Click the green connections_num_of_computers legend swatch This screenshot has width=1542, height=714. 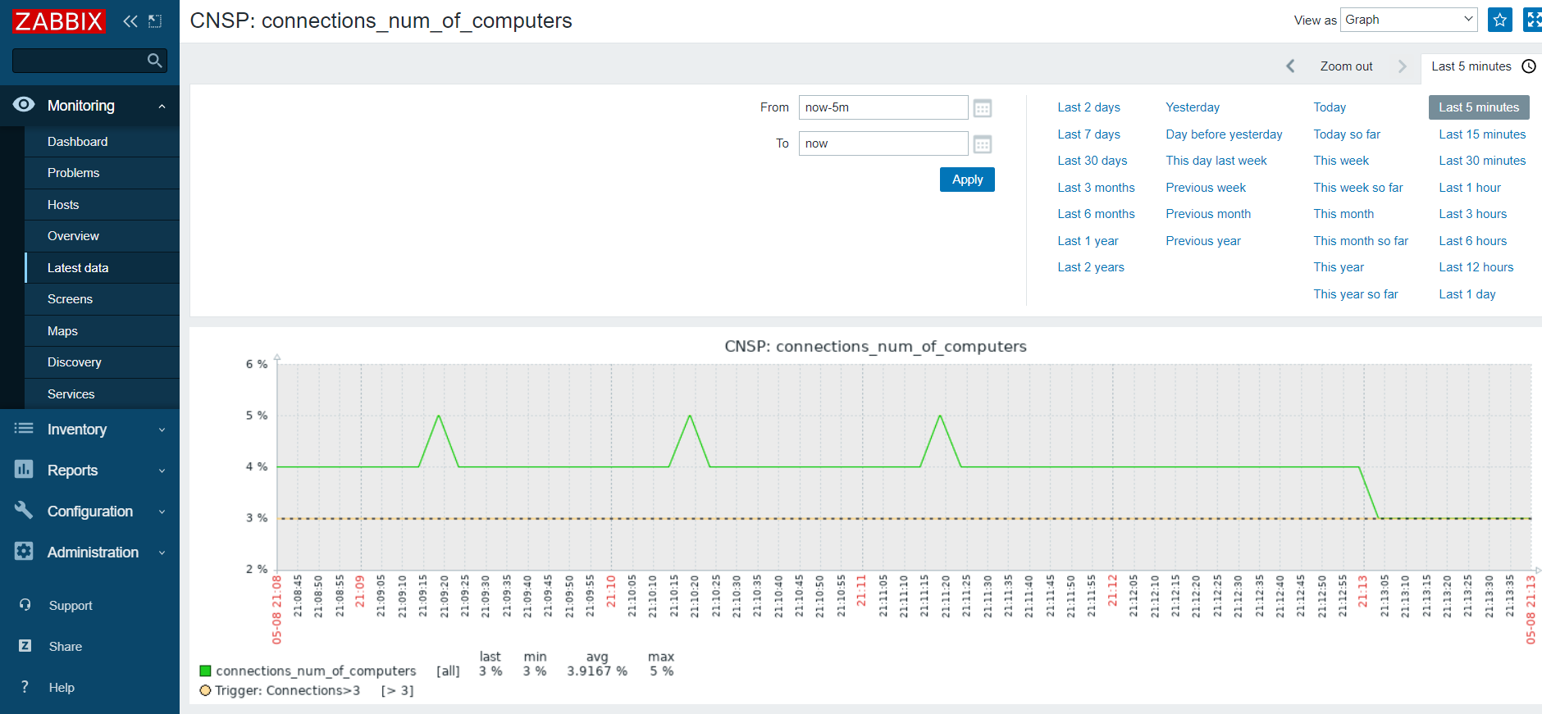[x=206, y=671]
